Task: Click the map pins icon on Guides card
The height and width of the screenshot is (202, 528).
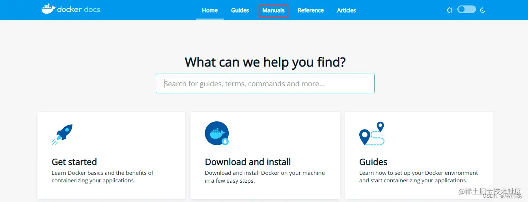Action: pos(371,134)
